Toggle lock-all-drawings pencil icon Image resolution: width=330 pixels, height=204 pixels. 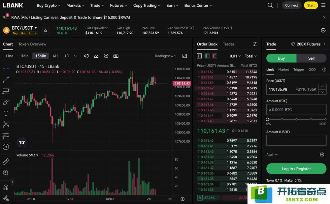click(x=6, y=198)
